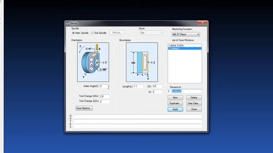The height and width of the screenshot is (153, 273).
Task: Click the Orientation diagram image
Action: coord(93,62)
